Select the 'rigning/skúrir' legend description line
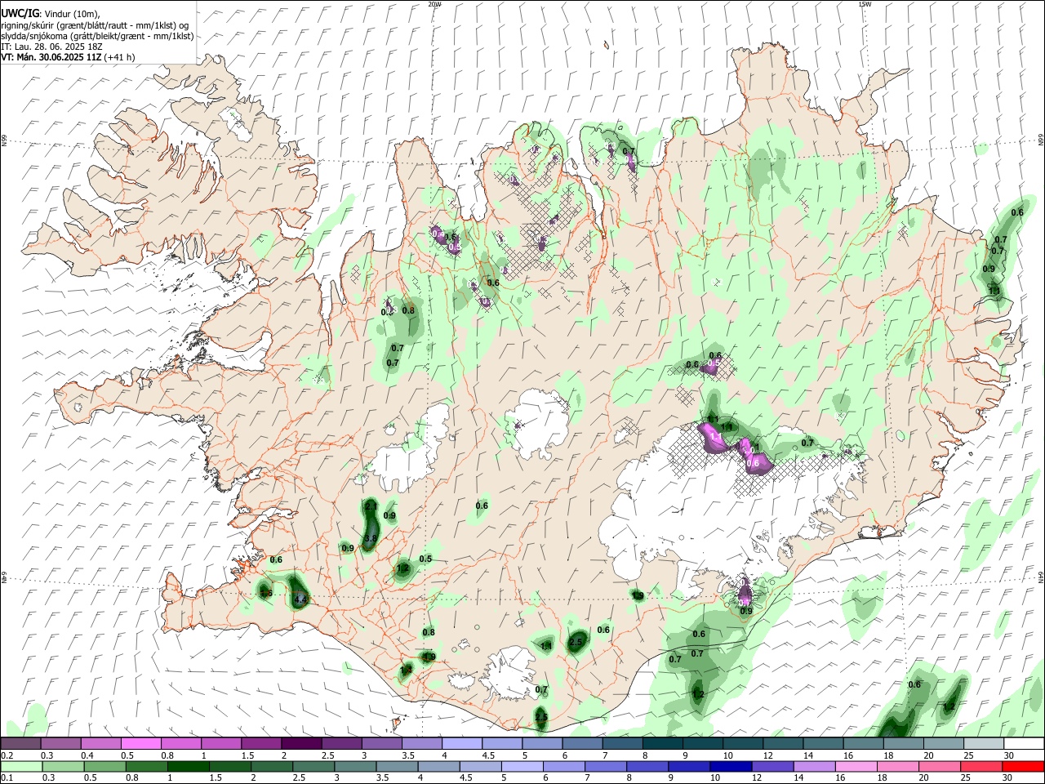Image resolution: width=1045 pixels, height=784 pixels. coord(94,25)
